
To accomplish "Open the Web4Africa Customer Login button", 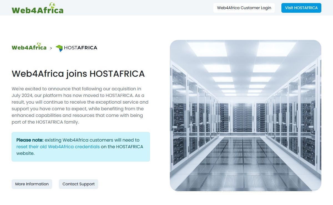I will tap(244, 8).
